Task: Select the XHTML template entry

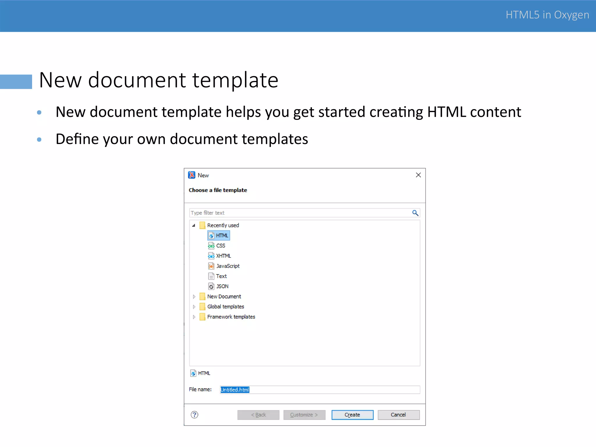Action: coord(220,256)
